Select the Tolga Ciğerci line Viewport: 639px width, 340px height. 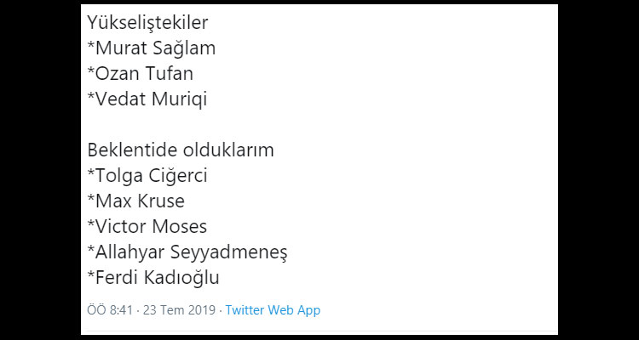click(147, 176)
